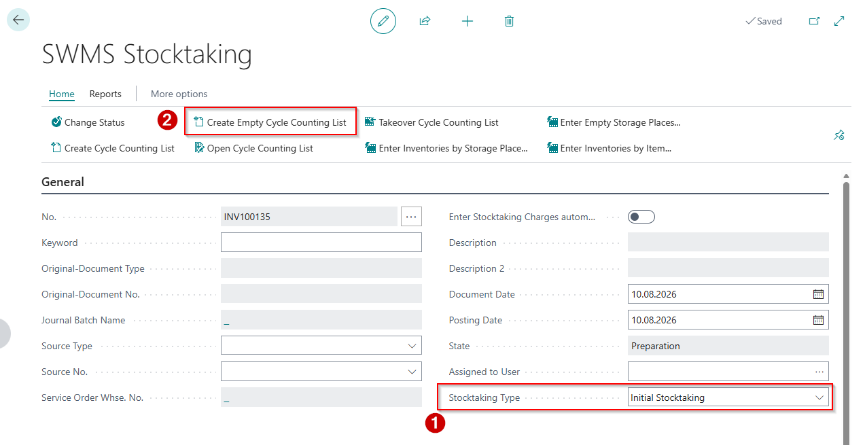
Task: Click Takeover Cycle Counting List action
Action: tap(431, 122)
